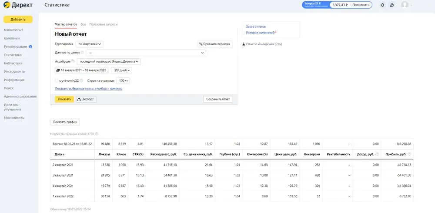The width and height of the screenshot is (435, 213).
Task: Open the date range picker
Action: click(82, 70)
